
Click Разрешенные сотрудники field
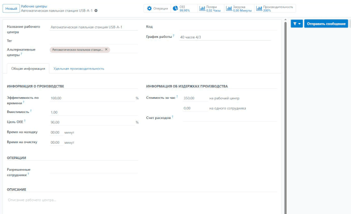(x=94, y=170)
